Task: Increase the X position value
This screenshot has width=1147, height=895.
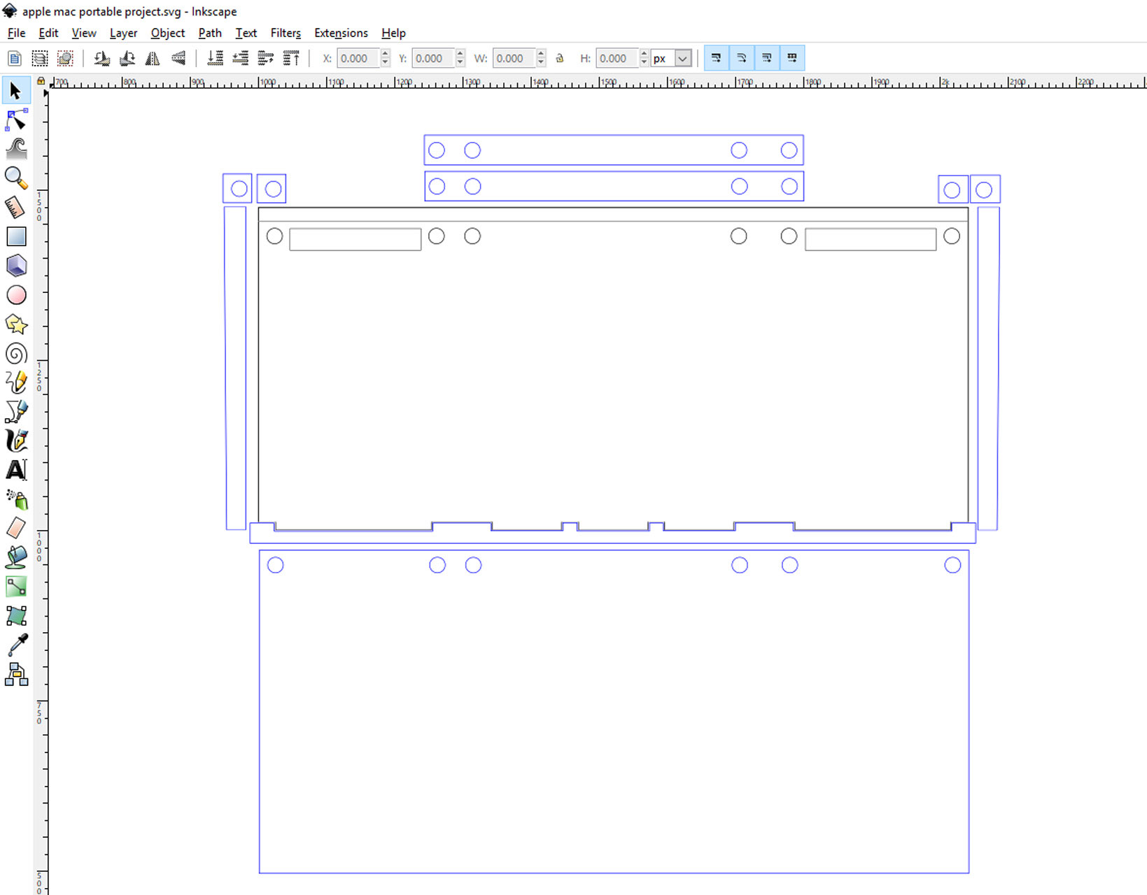Action: click(385, 54)
